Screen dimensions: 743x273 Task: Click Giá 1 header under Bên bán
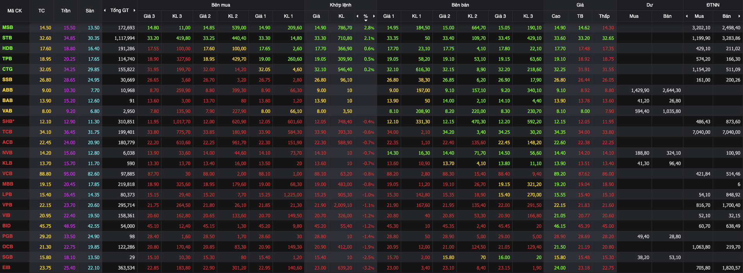click(x=389, y=16)
